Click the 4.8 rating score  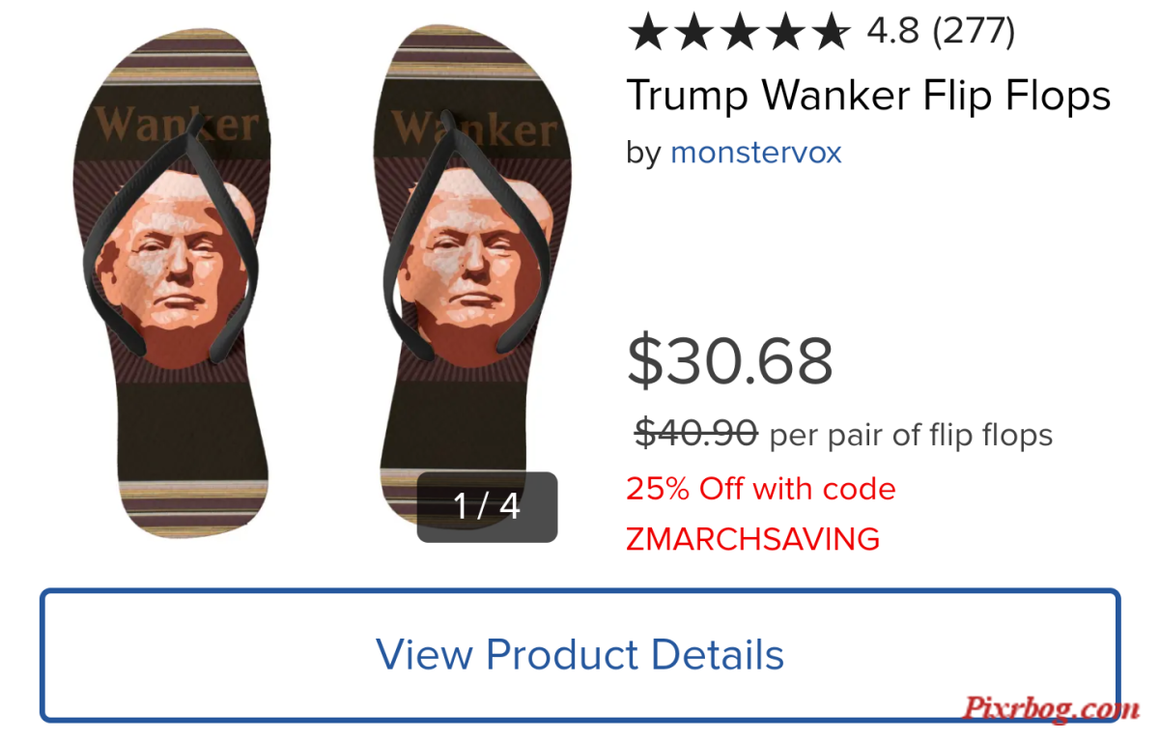(893, 32)
